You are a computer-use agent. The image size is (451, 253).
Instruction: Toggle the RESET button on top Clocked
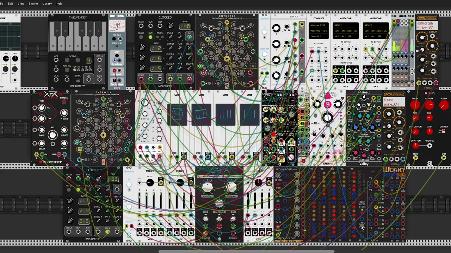(141, 37)
